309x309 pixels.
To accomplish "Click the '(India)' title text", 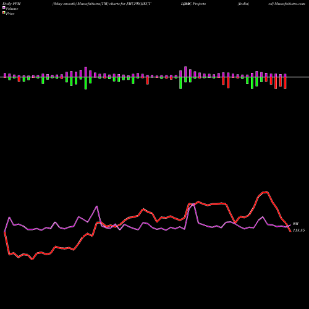I will pyautogui.click(x=243, y=4).
